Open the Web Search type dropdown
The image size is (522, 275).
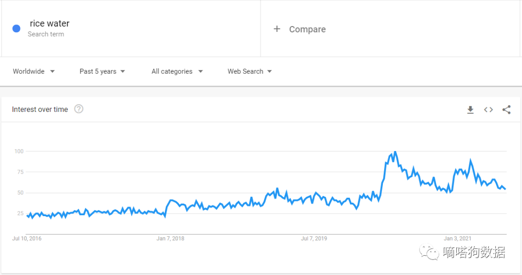coord(249,71)
